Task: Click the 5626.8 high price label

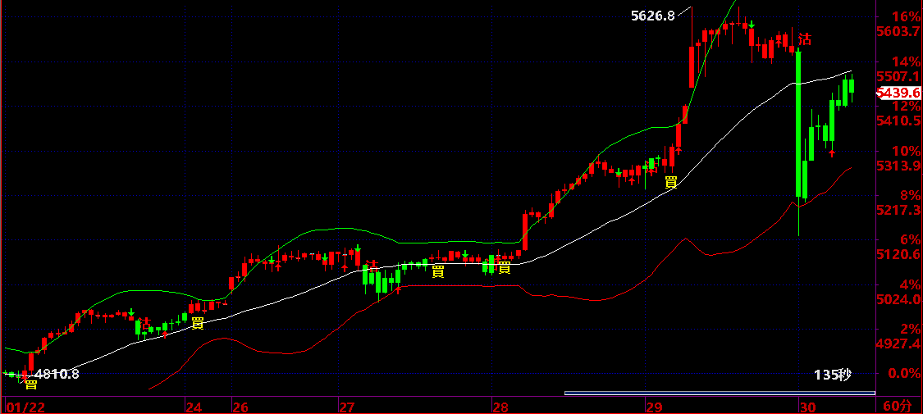Action: (x=653, y=16)
